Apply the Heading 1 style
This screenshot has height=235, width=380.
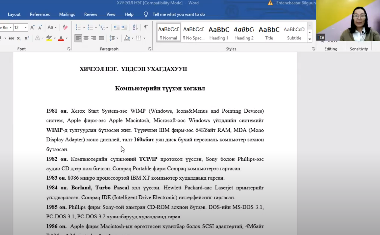219,33
